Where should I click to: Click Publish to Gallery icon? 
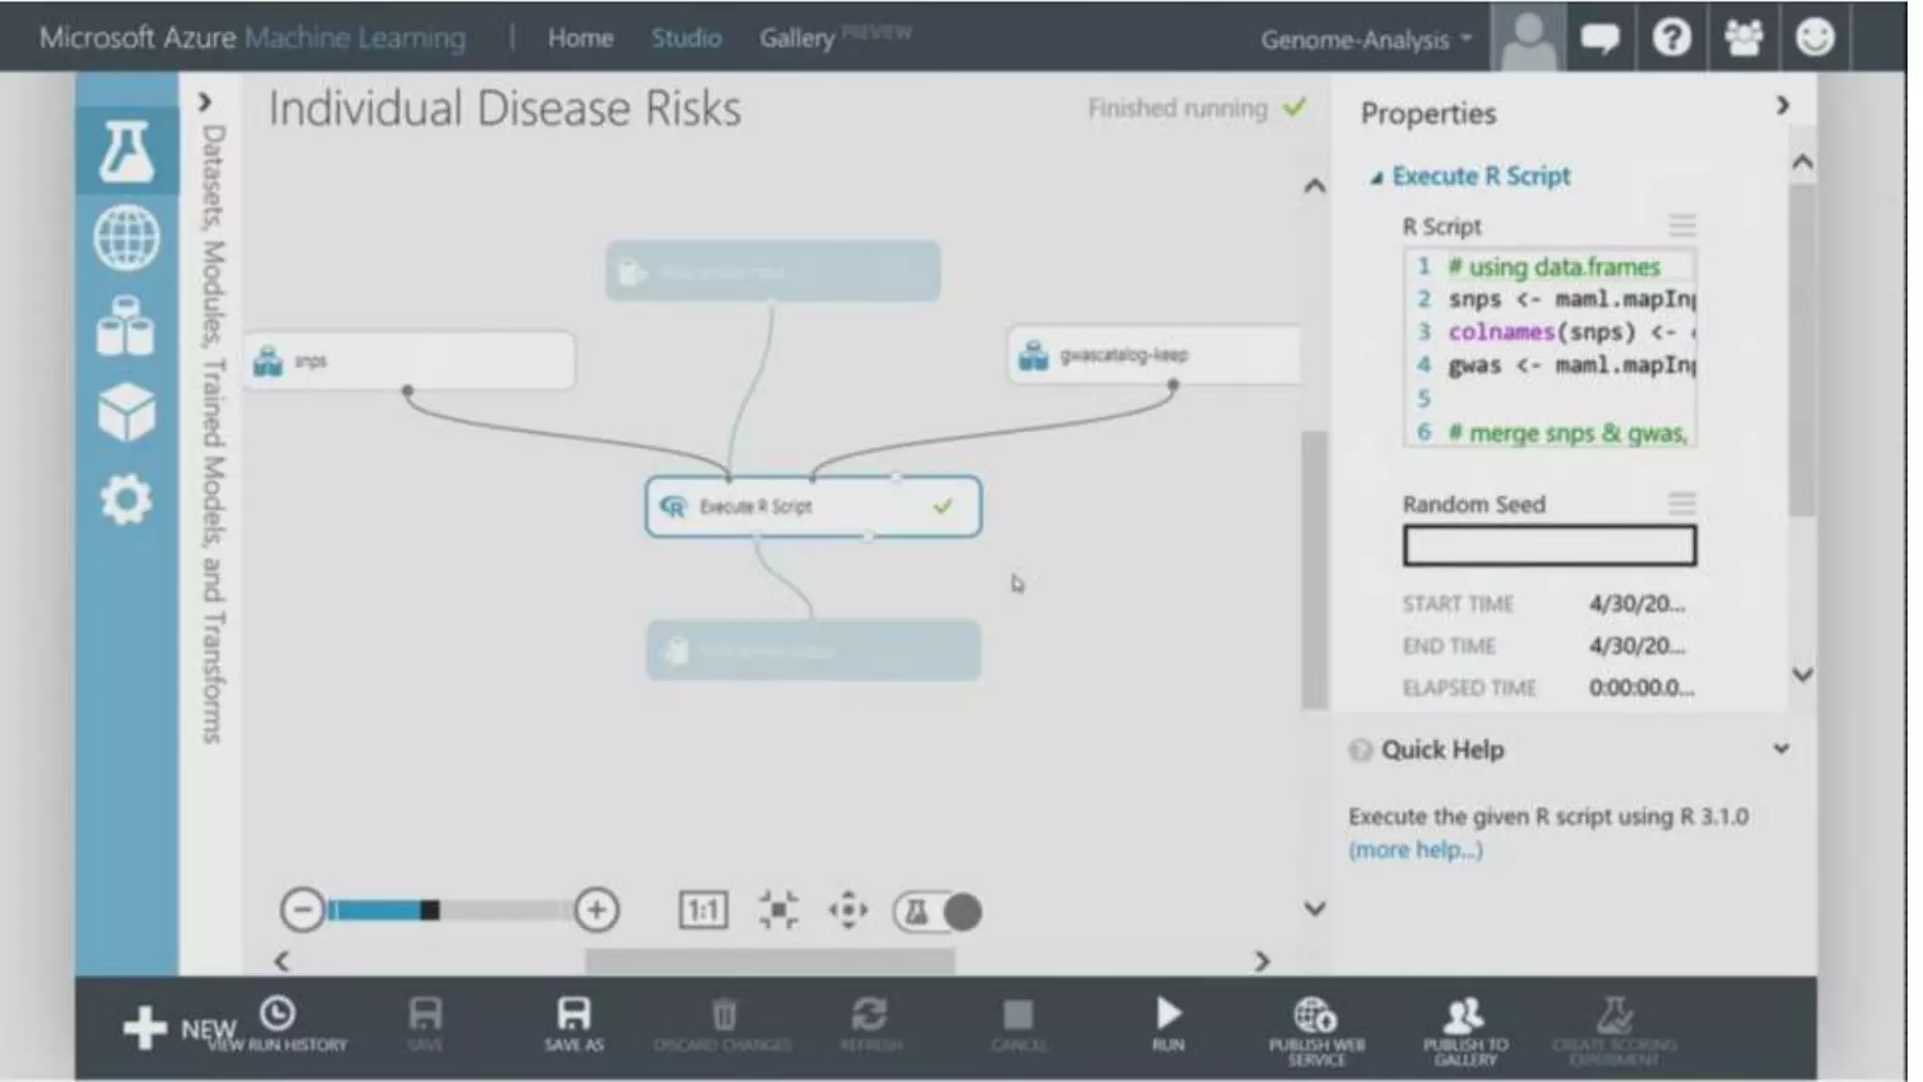coord(1465,1016)
